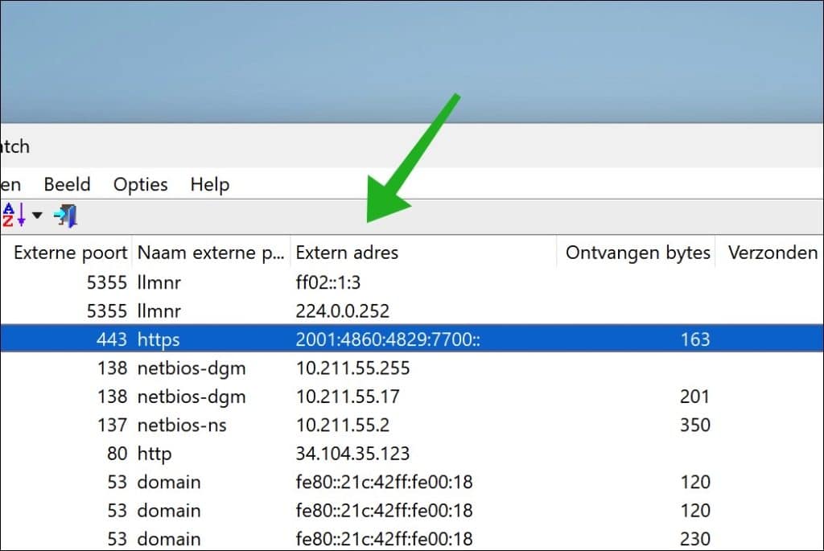Click the Naam externe p... column header

click(211, 253)
